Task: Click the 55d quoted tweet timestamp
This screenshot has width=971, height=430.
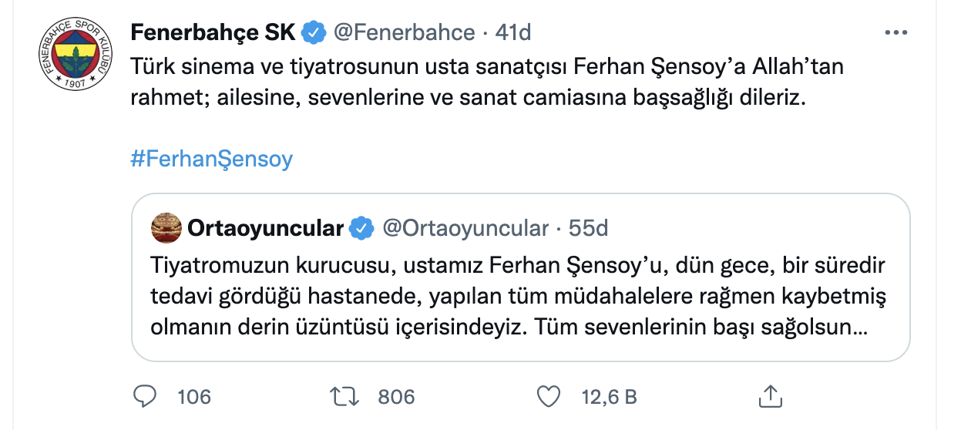Action: point(588,229)
